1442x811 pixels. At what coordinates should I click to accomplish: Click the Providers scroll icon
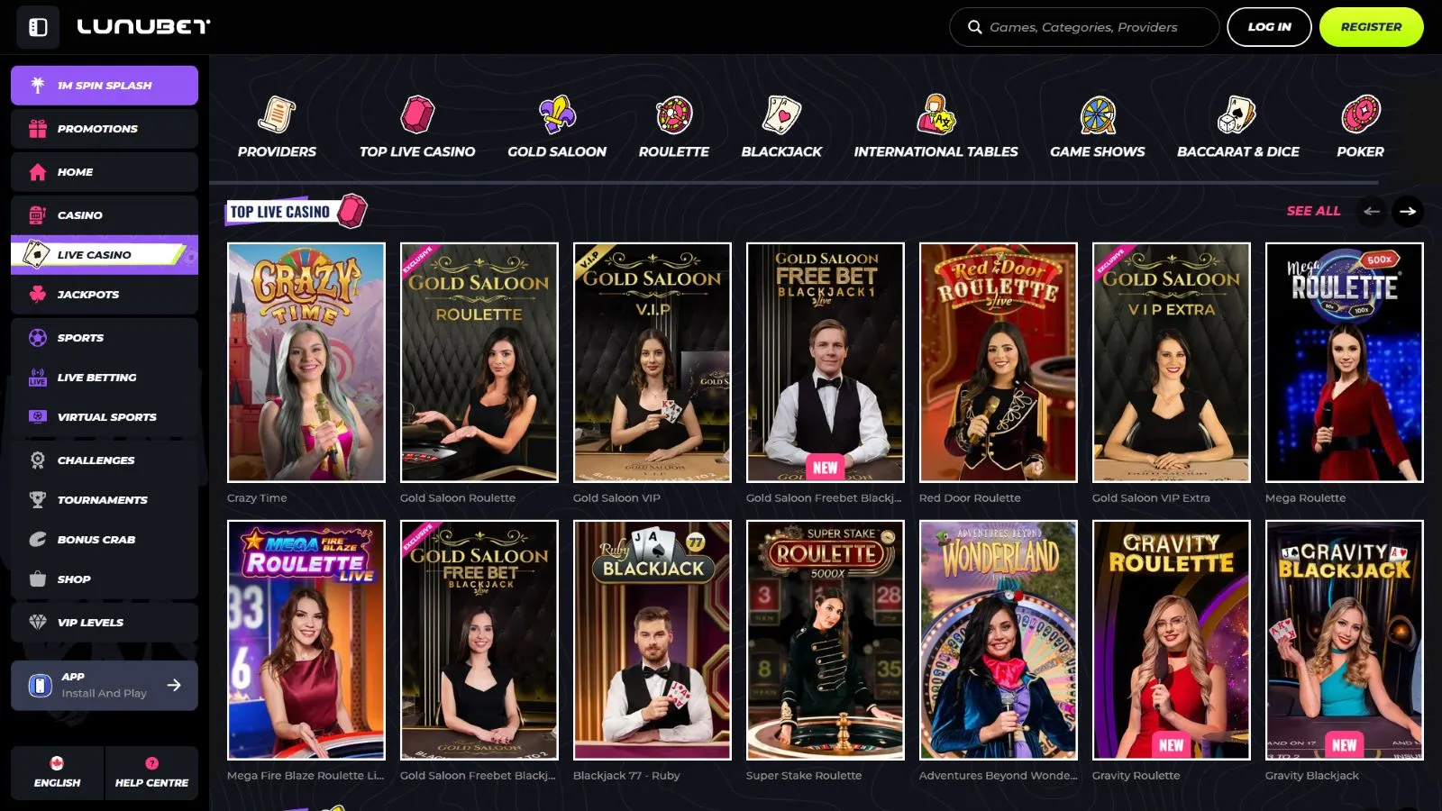point(277,115)
